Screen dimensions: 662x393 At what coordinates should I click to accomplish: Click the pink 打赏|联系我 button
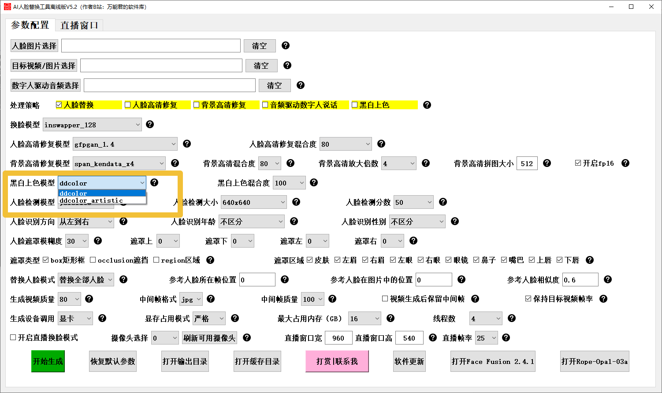(337, 361)
